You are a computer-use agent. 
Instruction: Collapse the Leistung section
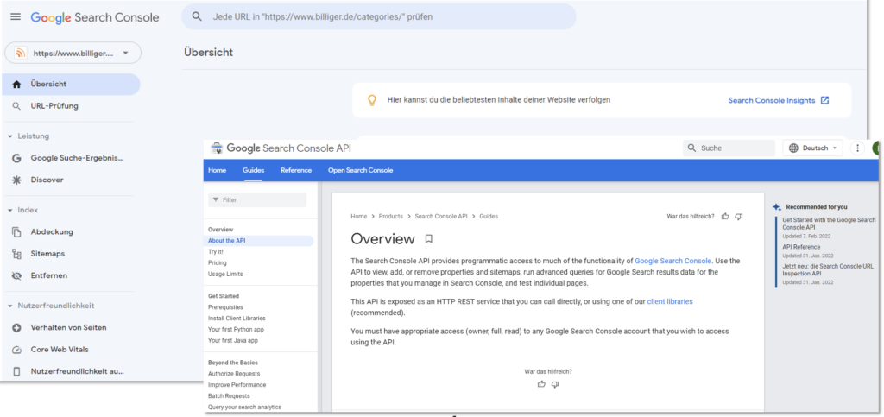pyautogui.click(x=28, y=136)
